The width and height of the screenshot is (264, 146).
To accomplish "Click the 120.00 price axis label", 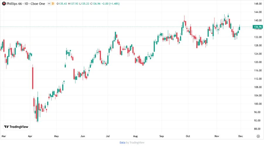I will pos(258,62).
